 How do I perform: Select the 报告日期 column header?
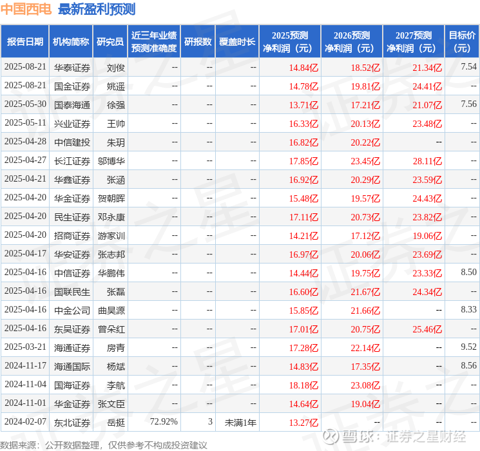tap(24, 42)
